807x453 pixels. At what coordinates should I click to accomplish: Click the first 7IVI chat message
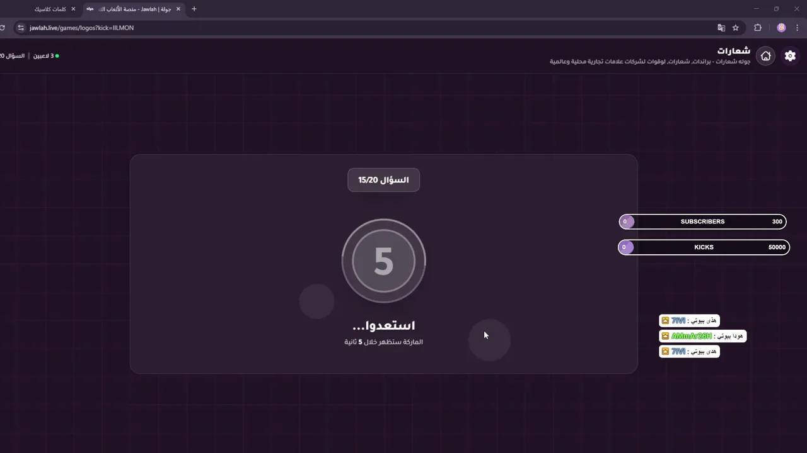(x=689, y=321)
